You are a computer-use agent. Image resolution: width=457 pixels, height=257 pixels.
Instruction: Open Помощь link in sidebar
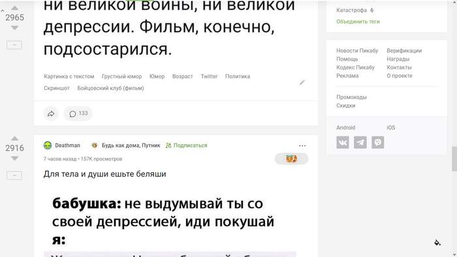pyautogui.click(x=347, y=59)
